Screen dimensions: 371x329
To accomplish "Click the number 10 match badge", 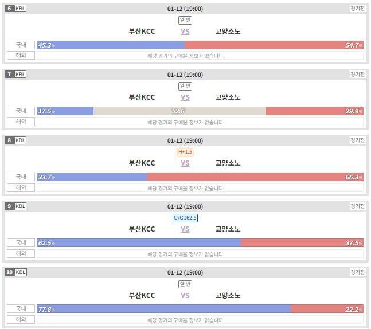I will pos(9,272).
